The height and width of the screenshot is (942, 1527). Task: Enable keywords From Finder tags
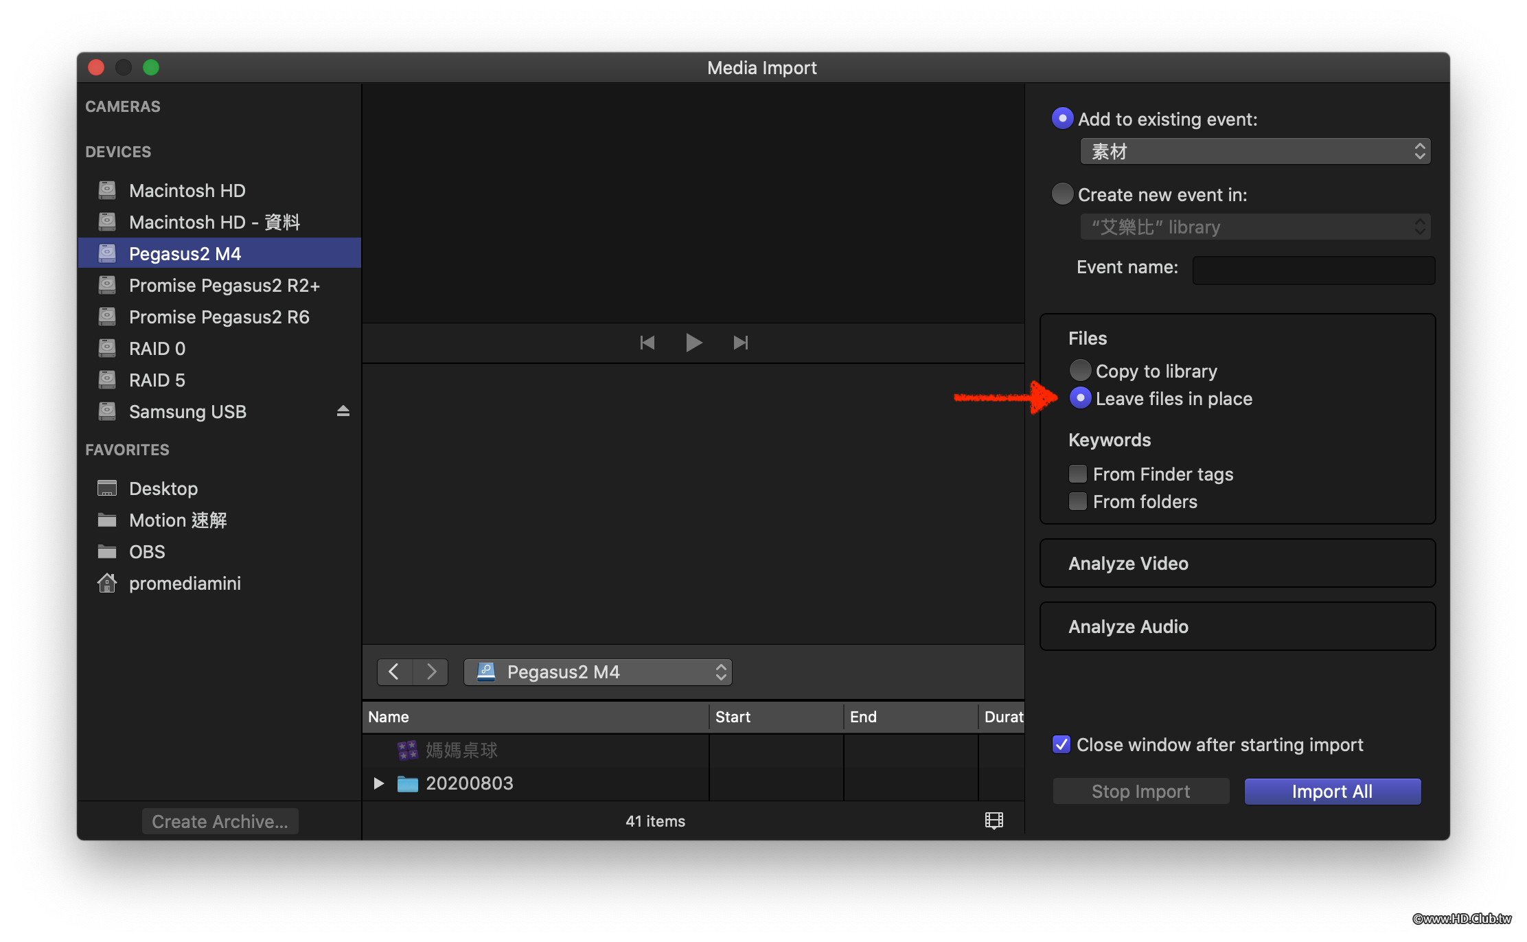coord(1078,474)
